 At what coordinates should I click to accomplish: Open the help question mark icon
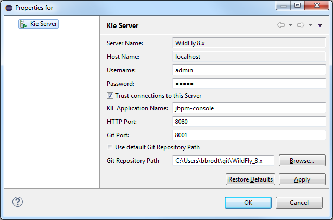(17, 202)
